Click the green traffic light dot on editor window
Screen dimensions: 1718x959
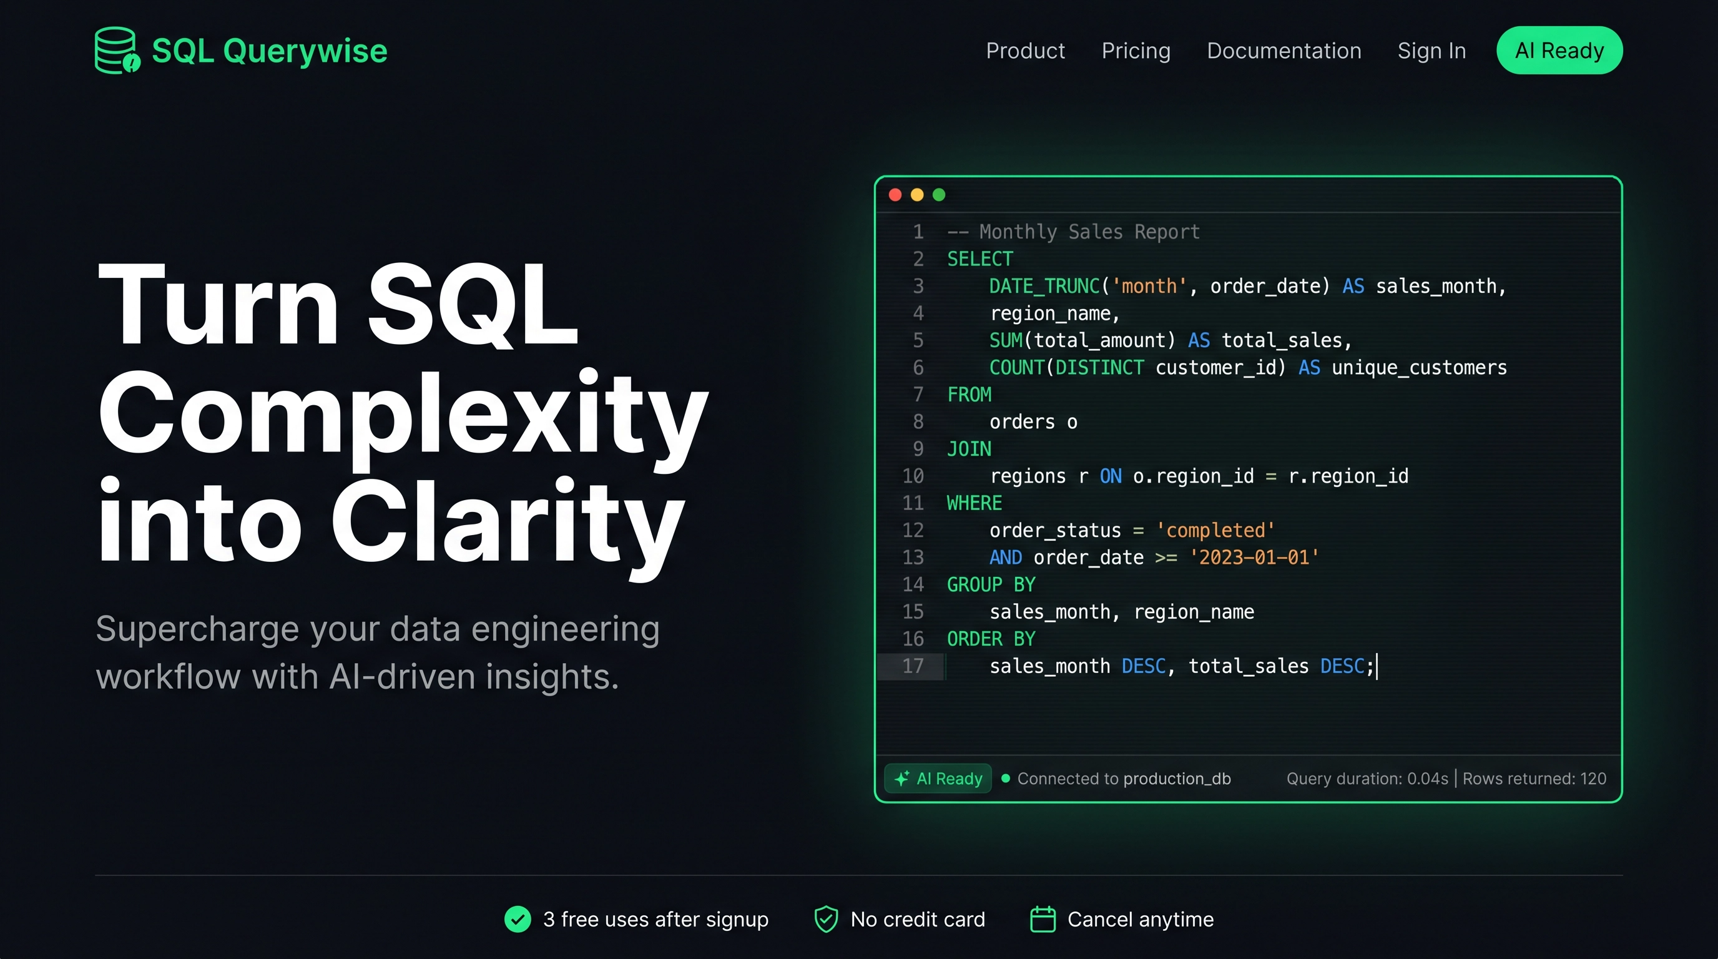[938, 195]
